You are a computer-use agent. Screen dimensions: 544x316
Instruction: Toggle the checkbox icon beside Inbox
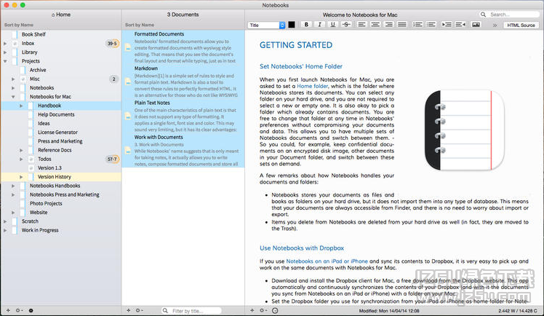click(15, 44)
